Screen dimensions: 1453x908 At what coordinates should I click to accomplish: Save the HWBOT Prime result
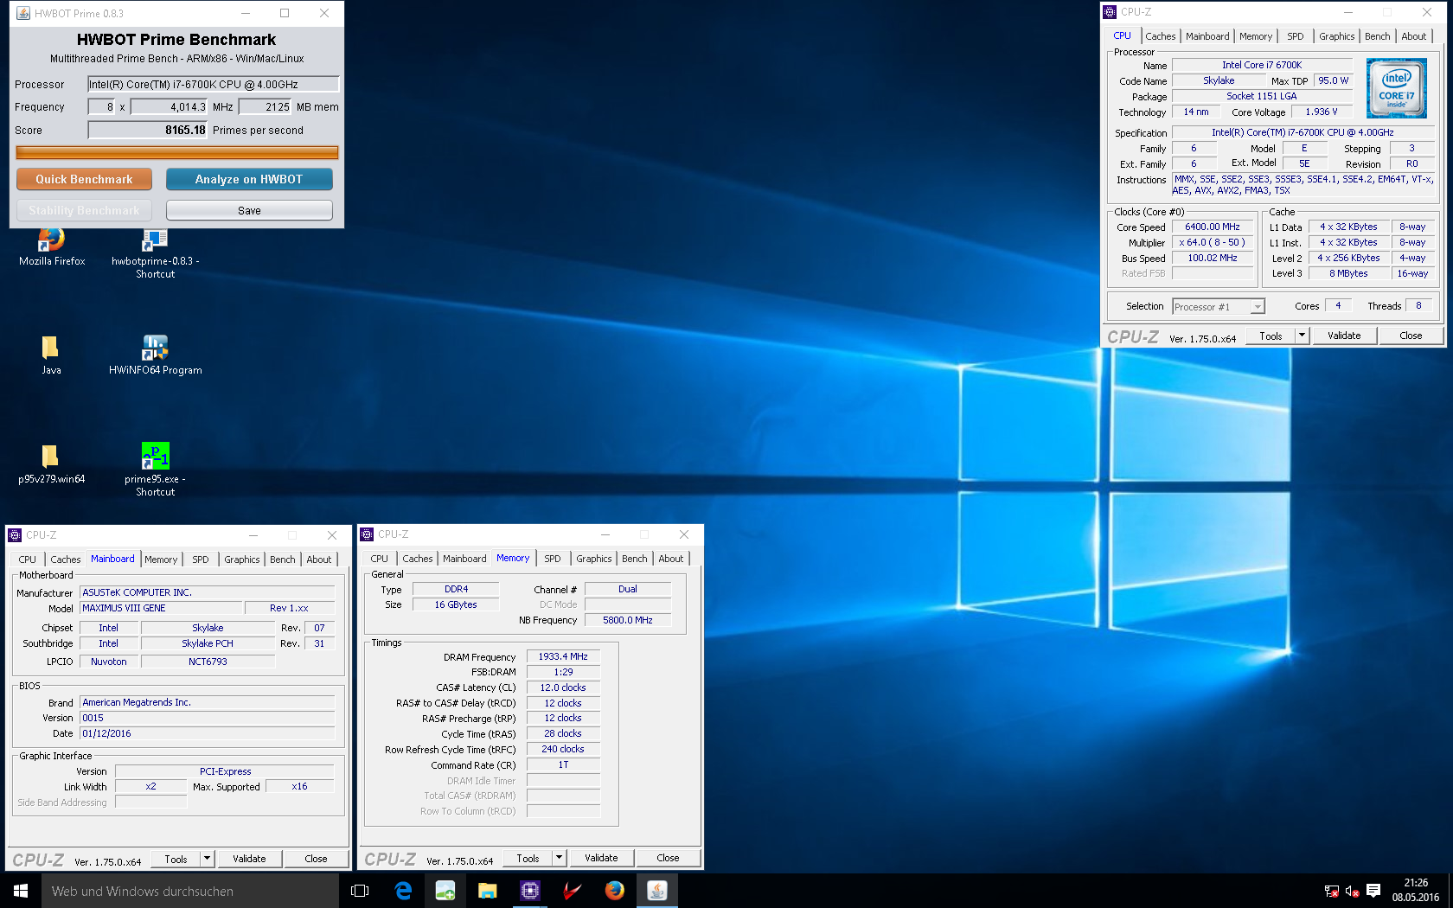pyautogui.click(x=249, y=210)
